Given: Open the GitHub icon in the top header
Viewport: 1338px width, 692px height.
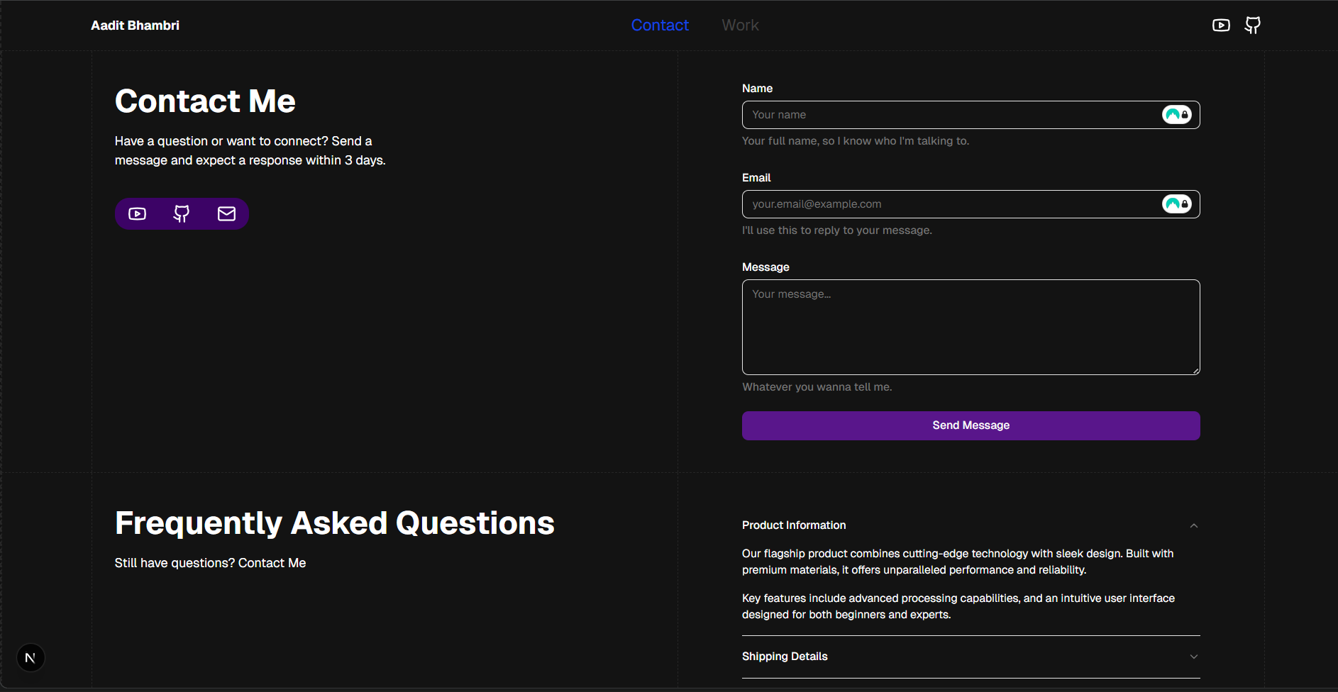Looking at the screenshot, I should click(1253, 26).
